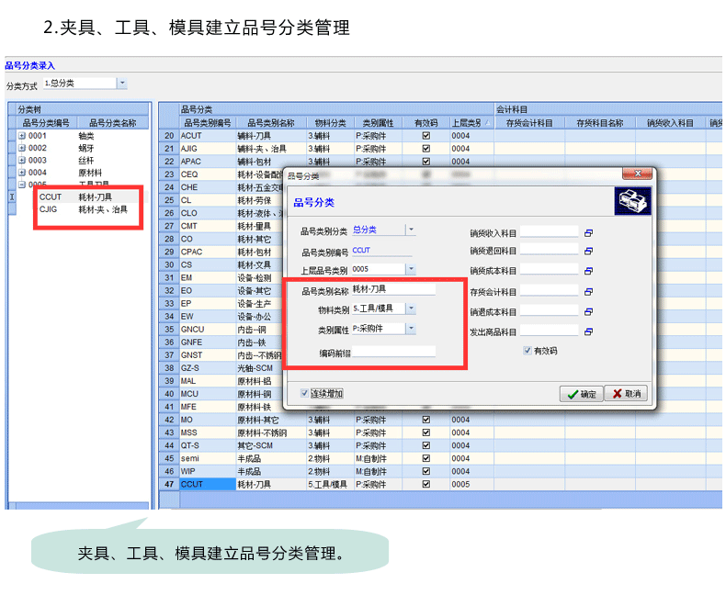
Task: Open the 类别属性 dropdown in dialog
Action: tap(411, 328)
